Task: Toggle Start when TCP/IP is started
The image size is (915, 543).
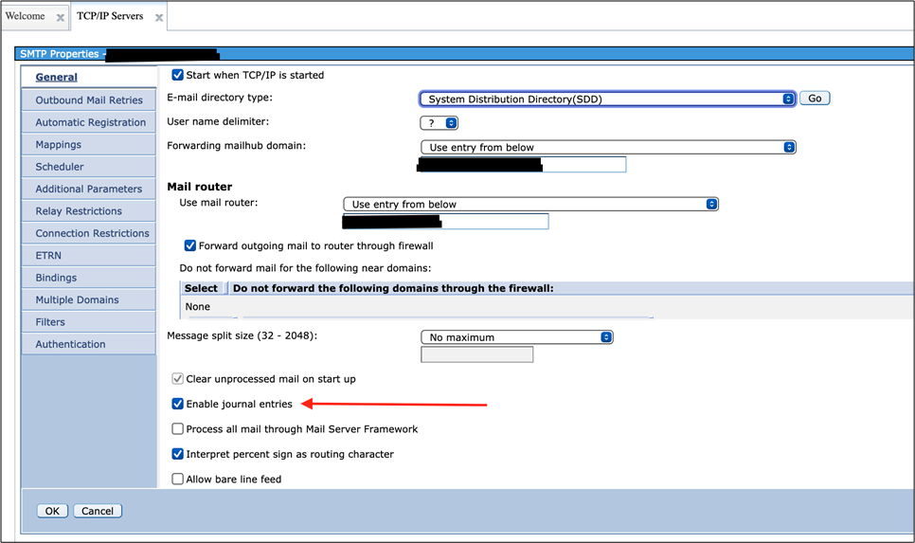Action: (x=177, y=75)
